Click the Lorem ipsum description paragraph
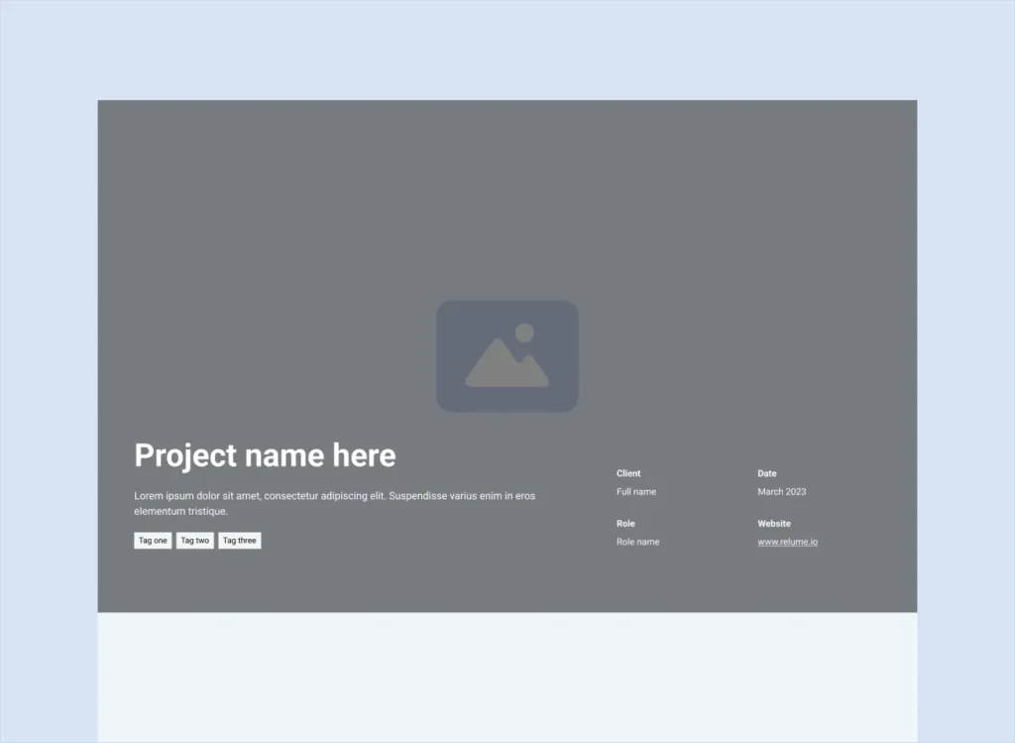This screenshot has height=743, width=1015. 334,496
